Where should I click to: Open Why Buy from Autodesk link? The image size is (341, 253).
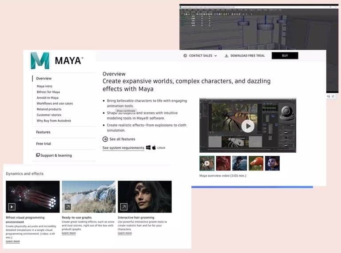coord(54,121)
